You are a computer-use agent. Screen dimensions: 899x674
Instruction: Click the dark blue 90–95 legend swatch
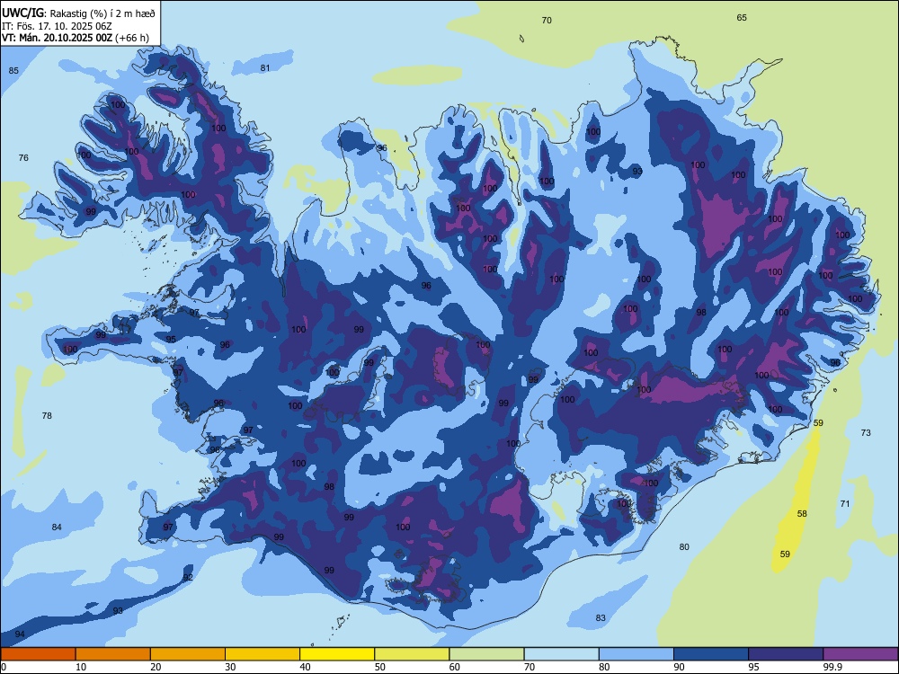(711, 654)
